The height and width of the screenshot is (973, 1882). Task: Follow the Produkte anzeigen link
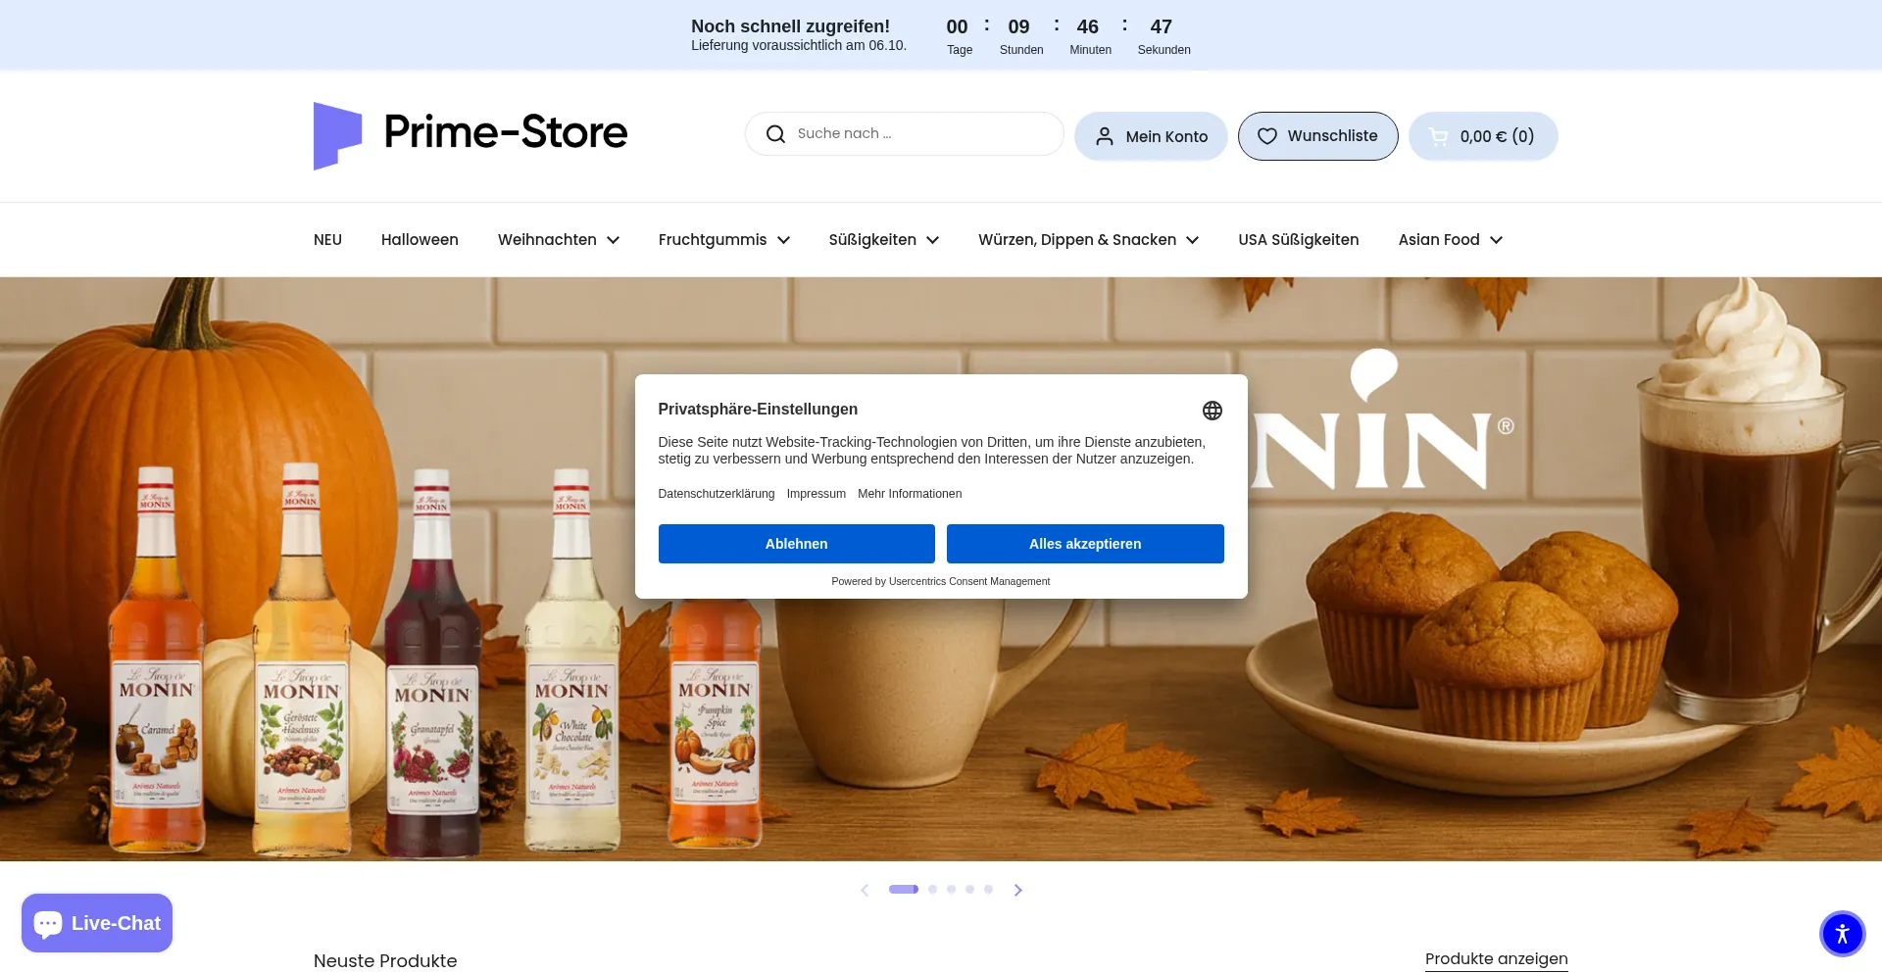point(1497,959)
